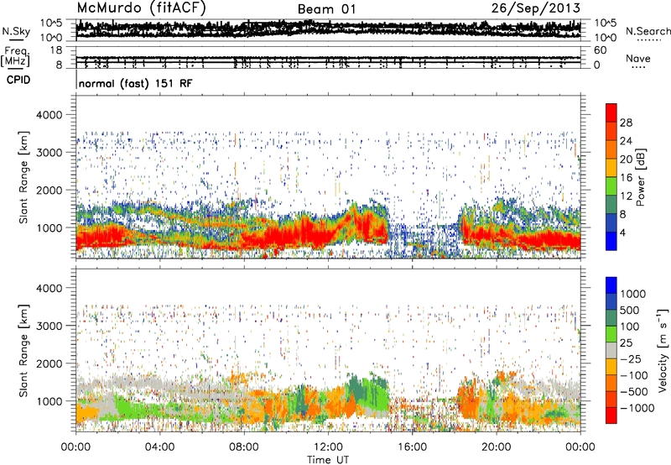The height and width of the screenshot is (465, 671).
Task: Click Slant Range label of power panel
Action: [x=23, y=177]
